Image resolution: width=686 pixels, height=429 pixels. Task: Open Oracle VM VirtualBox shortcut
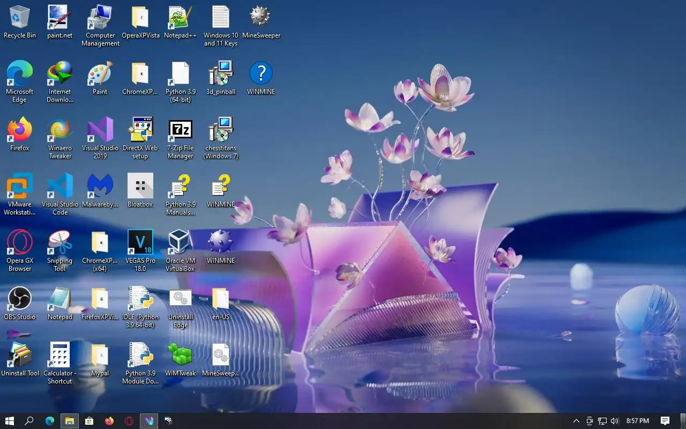point(181,251)
